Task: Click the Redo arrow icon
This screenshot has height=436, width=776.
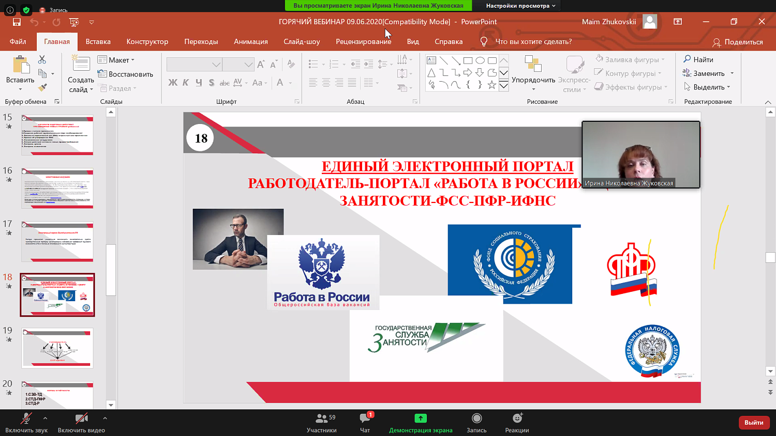Action: 56,22
